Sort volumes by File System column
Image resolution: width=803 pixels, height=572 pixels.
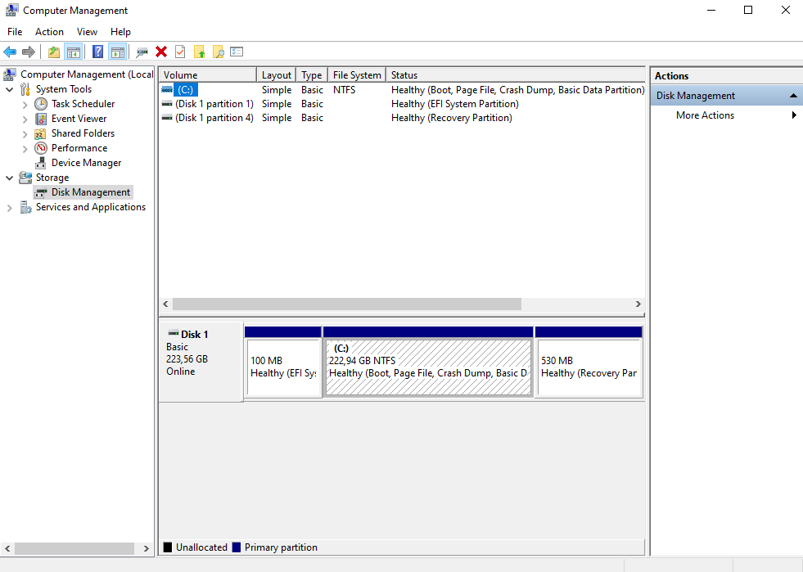tap(356, 75)
